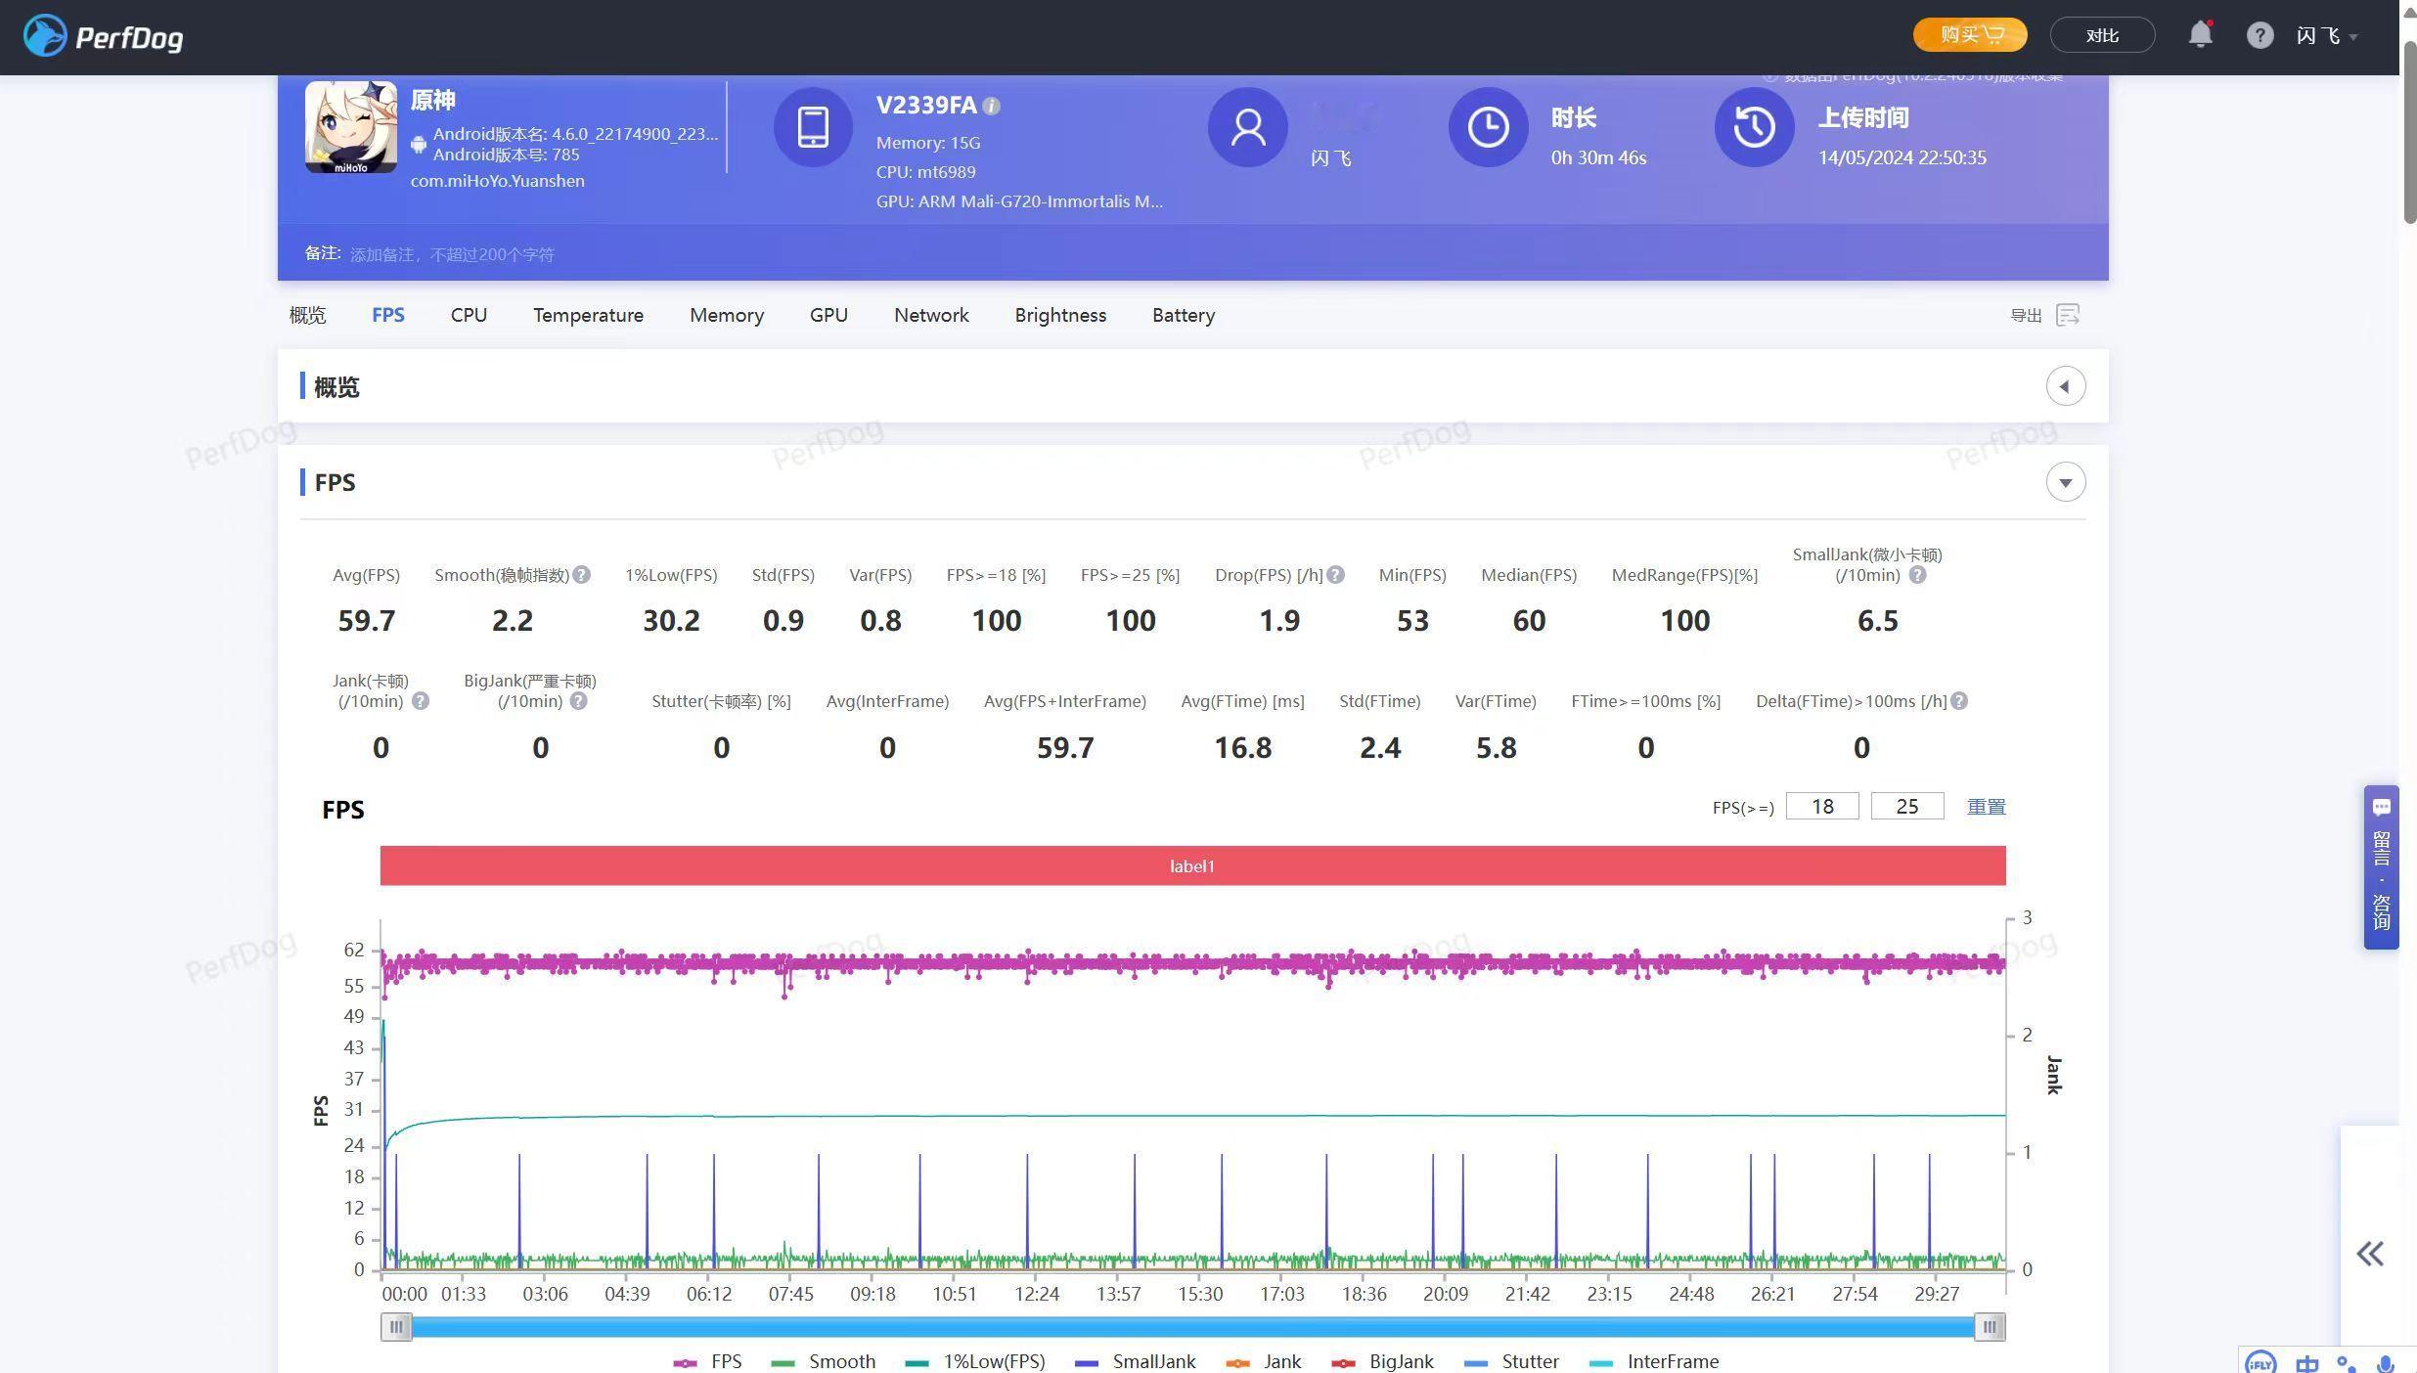Toggle SmallJank series in legend
This screenshot has width=2417, height=1373.
(1136, 1361)
